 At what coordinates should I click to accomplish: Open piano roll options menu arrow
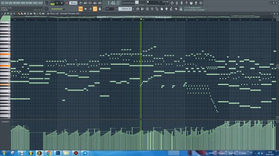click(2, 13)
